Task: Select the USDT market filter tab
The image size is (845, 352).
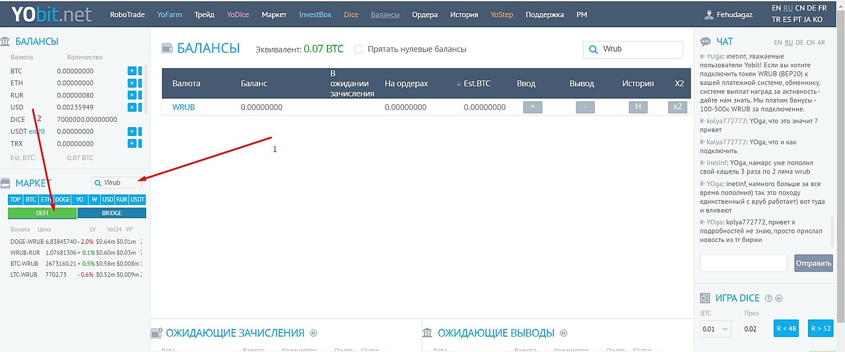Action: (137, 200)
